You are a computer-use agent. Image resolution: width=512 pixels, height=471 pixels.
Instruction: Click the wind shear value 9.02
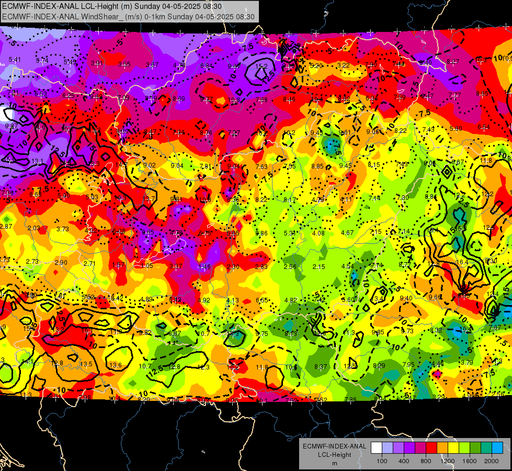[149, 165]
